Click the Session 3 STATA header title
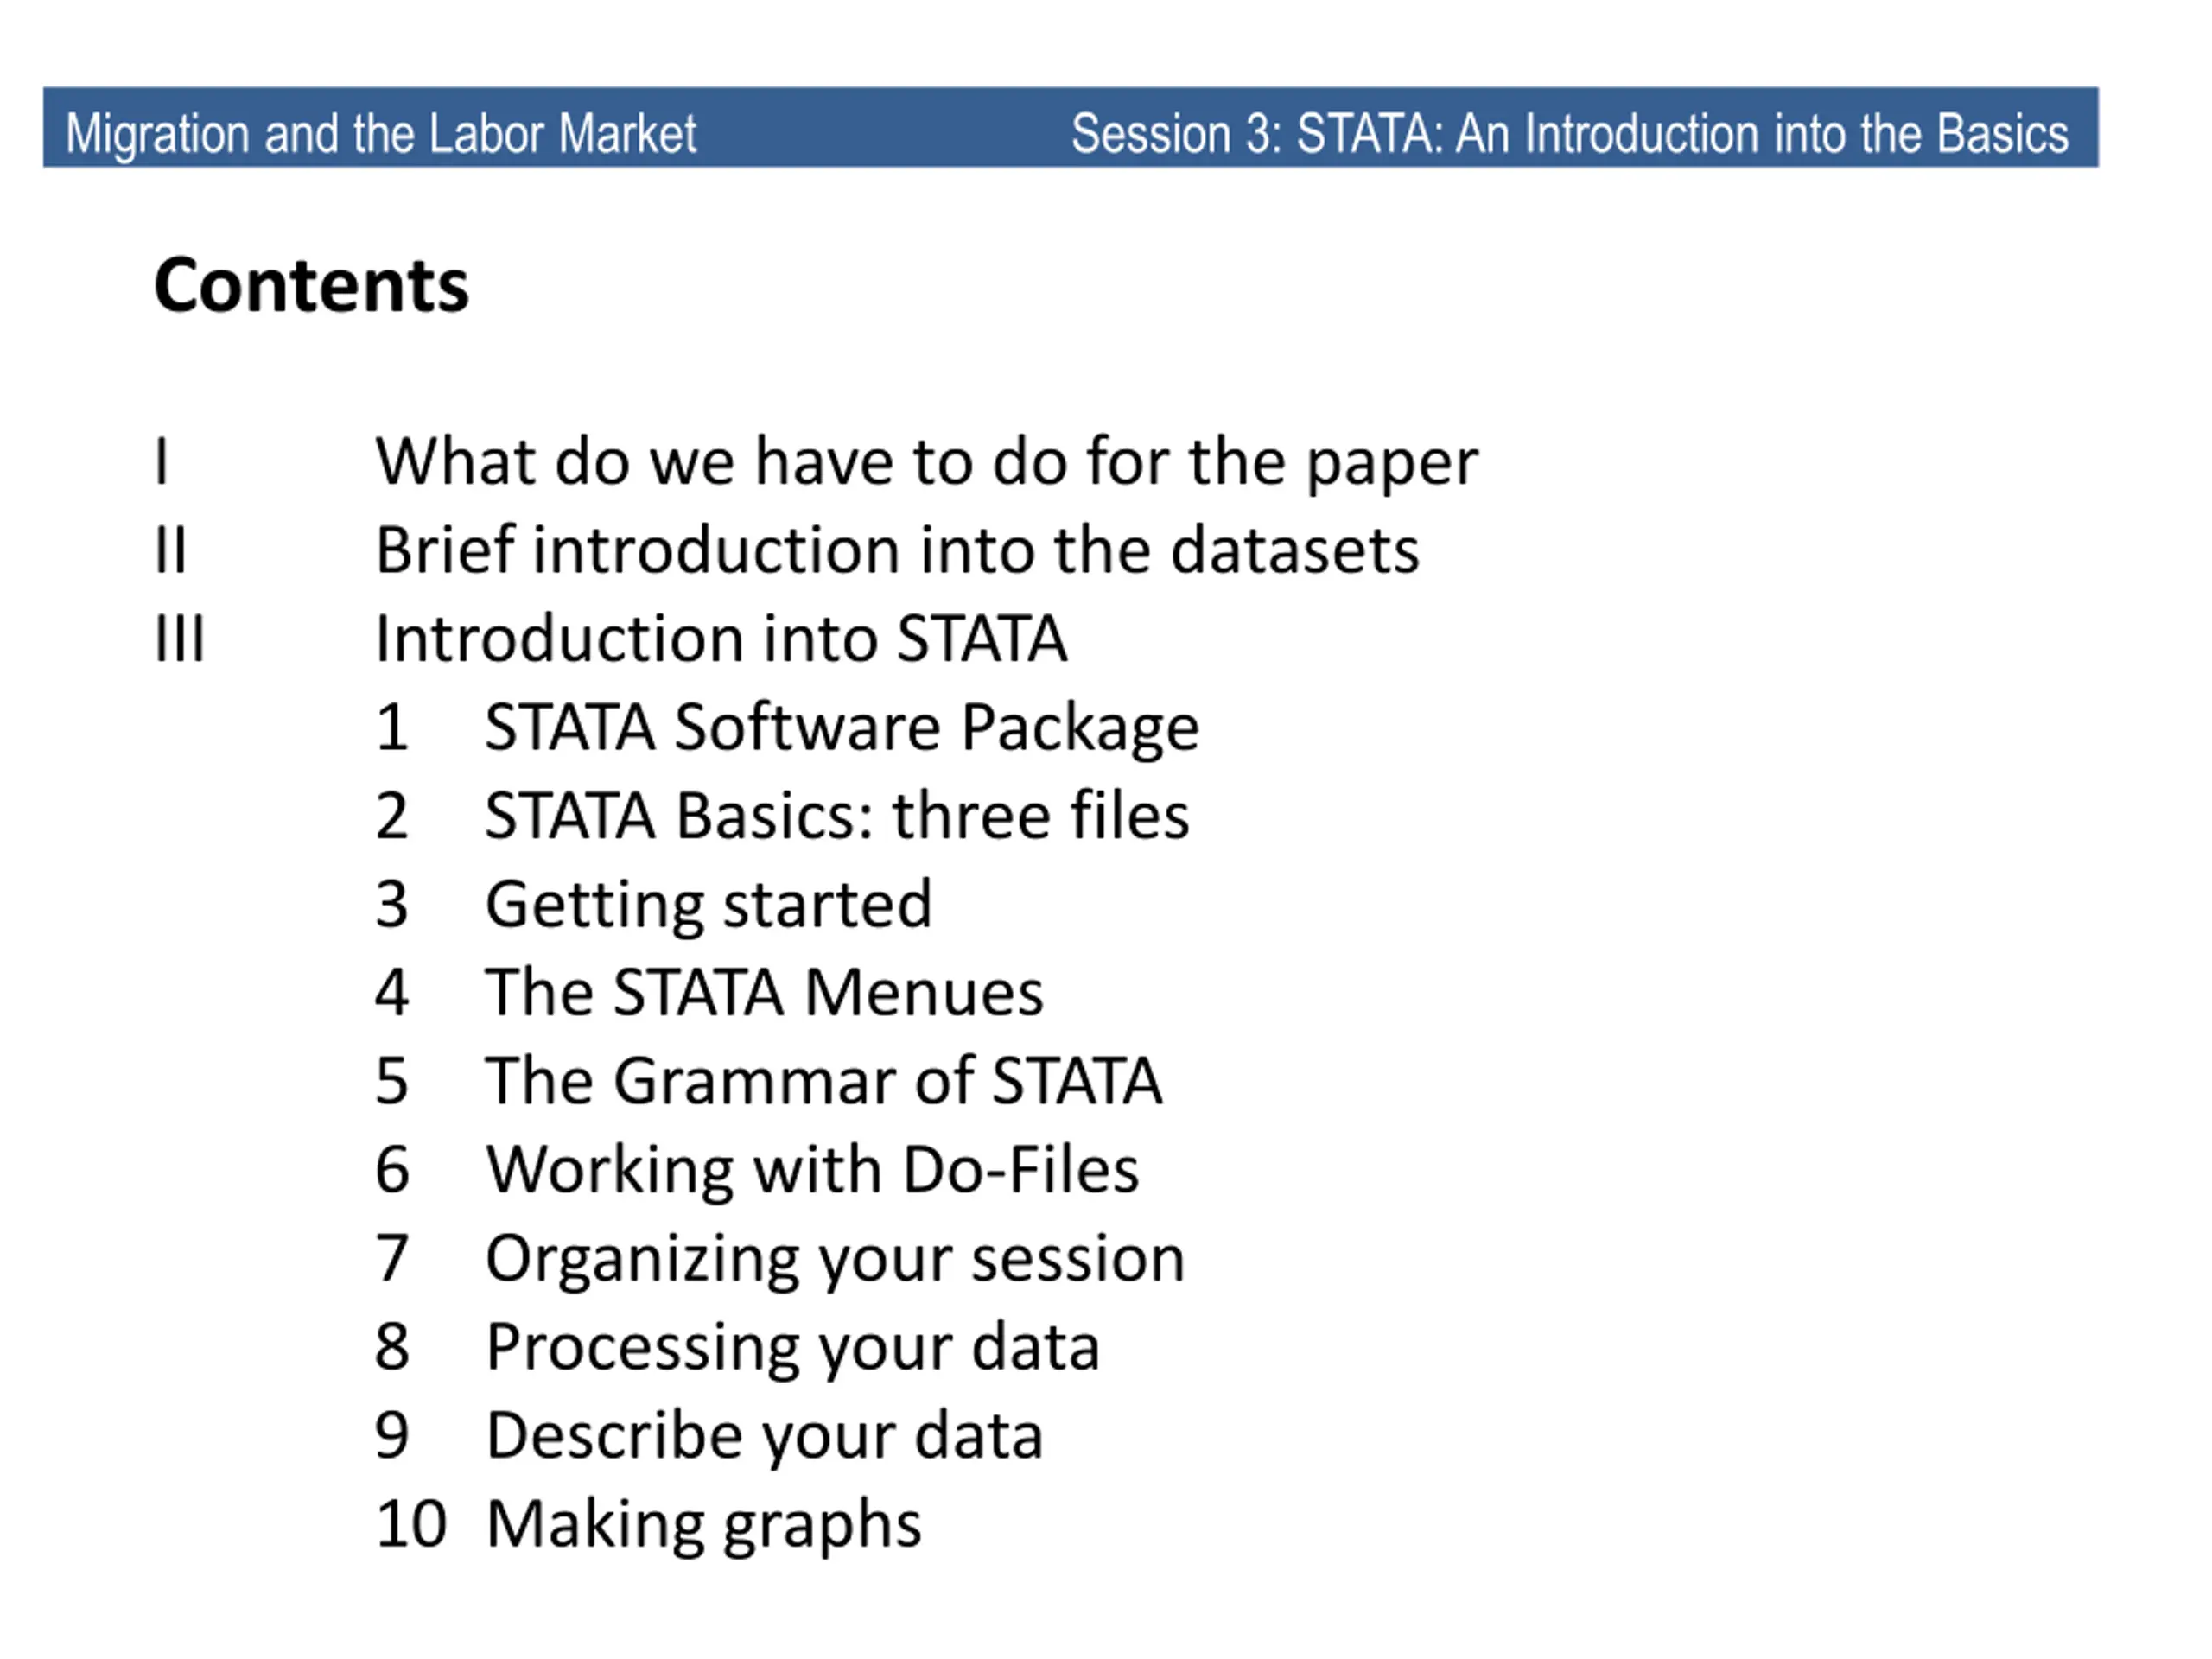The image size is (2212, 1659). click(x=1570, y=134)
